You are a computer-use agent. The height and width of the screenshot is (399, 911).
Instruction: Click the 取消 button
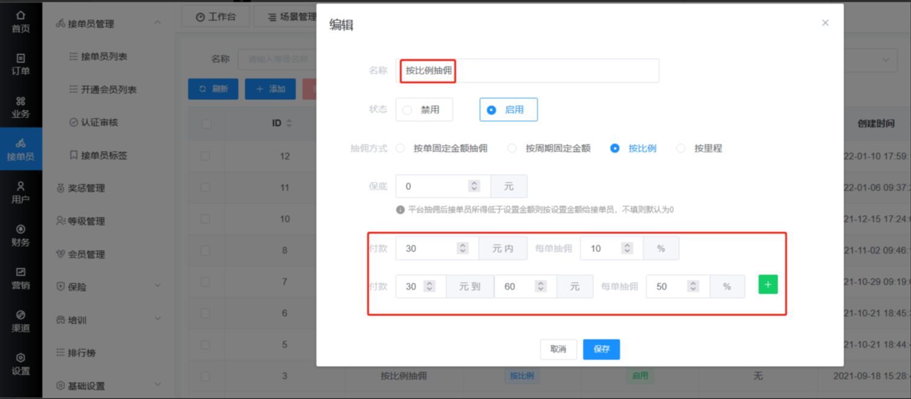click(x=558, y=349)
